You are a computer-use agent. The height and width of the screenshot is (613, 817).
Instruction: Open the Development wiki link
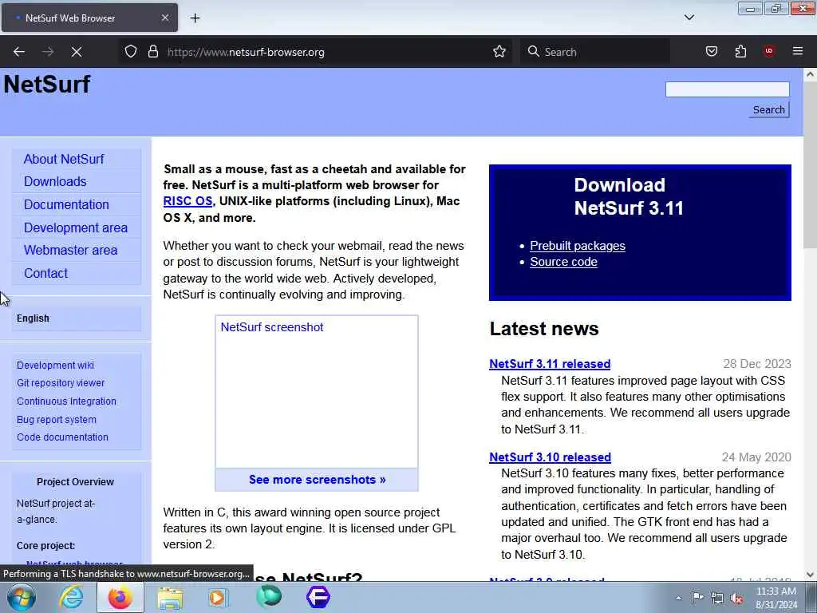click(x=55, y=366)
